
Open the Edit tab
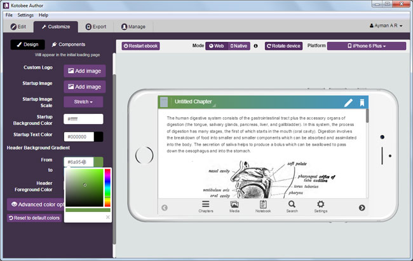click(x=18, y=27)
